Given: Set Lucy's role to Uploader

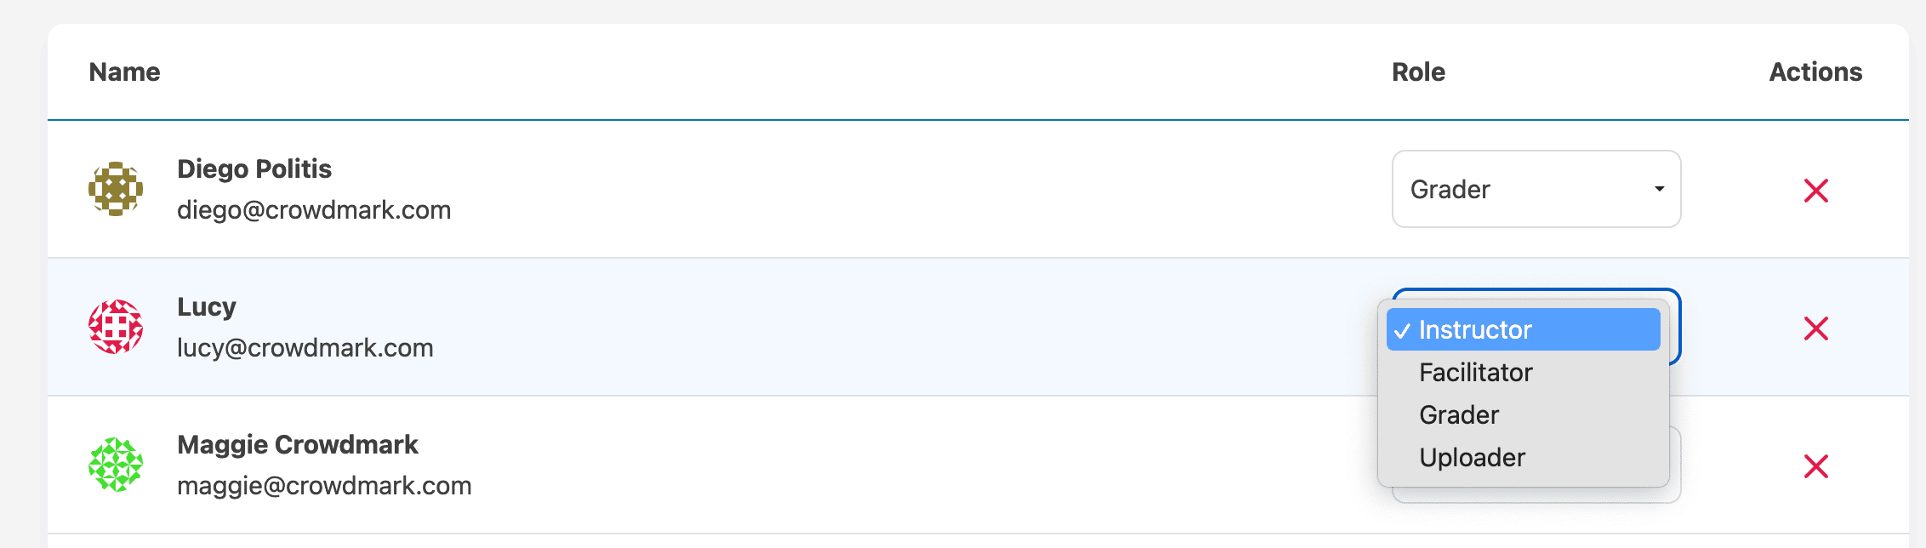Looking at the screenshot, I should click(x=1472, y=457).
